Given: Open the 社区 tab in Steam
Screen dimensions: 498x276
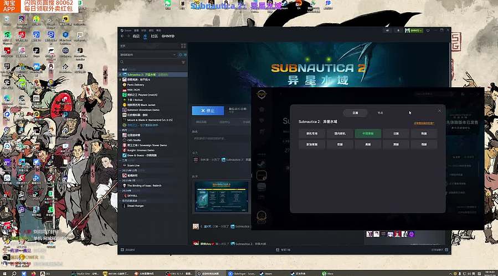Looking at the screenshot, I should pos(155,36).
